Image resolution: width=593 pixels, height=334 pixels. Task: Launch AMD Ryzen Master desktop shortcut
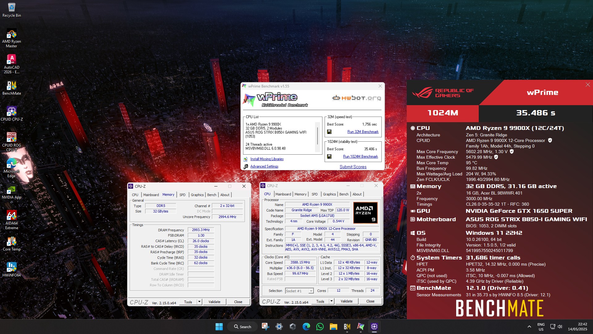click(11, 38)
